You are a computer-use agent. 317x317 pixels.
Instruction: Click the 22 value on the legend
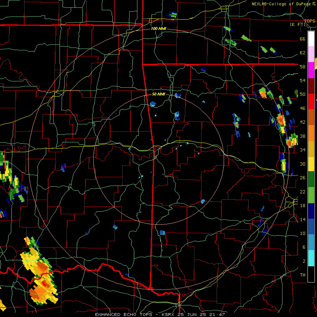pyautogui.click(x=303, y=192)
